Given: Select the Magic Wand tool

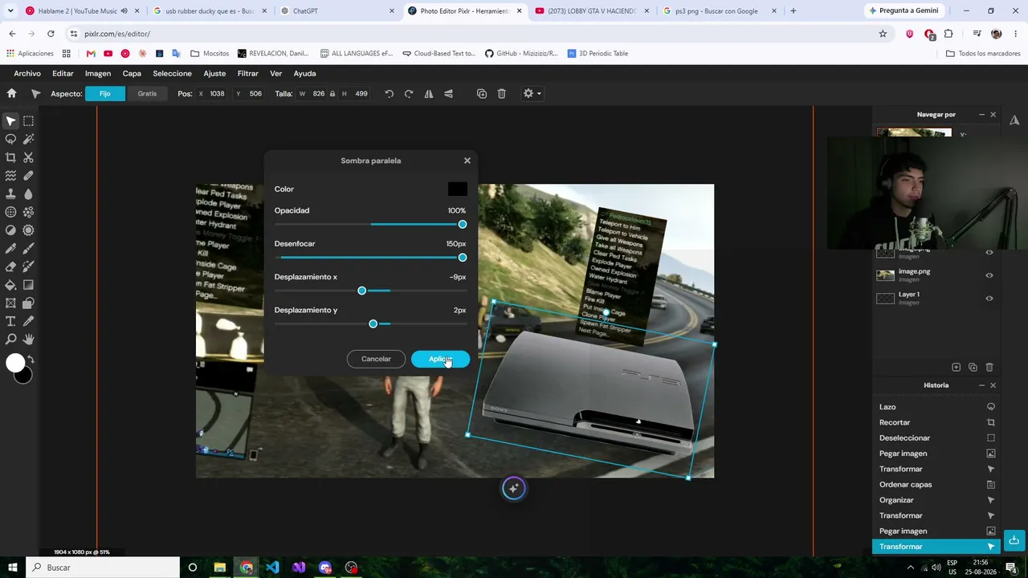Looking at the screenshot, I should click(x=28, y=139).
